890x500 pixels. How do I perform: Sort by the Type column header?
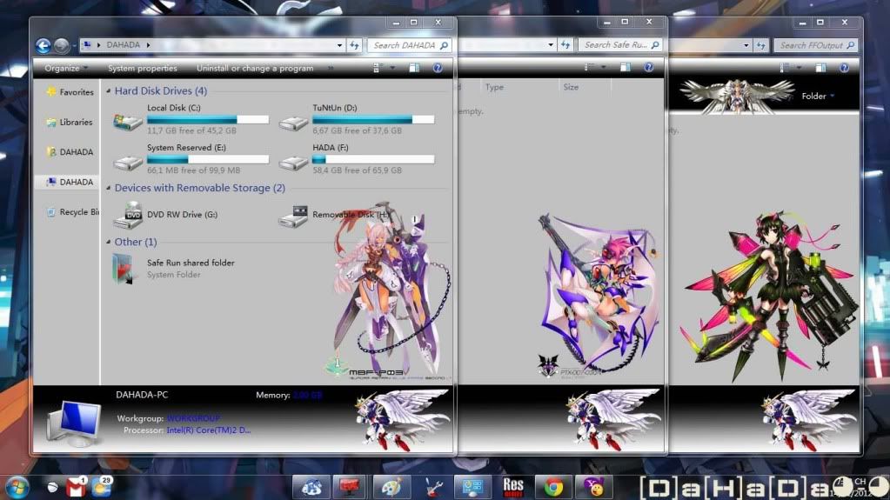point(494,87)
